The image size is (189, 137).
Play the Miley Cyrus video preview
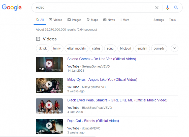49,85
